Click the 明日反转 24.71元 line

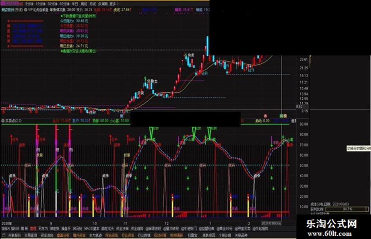[74, 46]
